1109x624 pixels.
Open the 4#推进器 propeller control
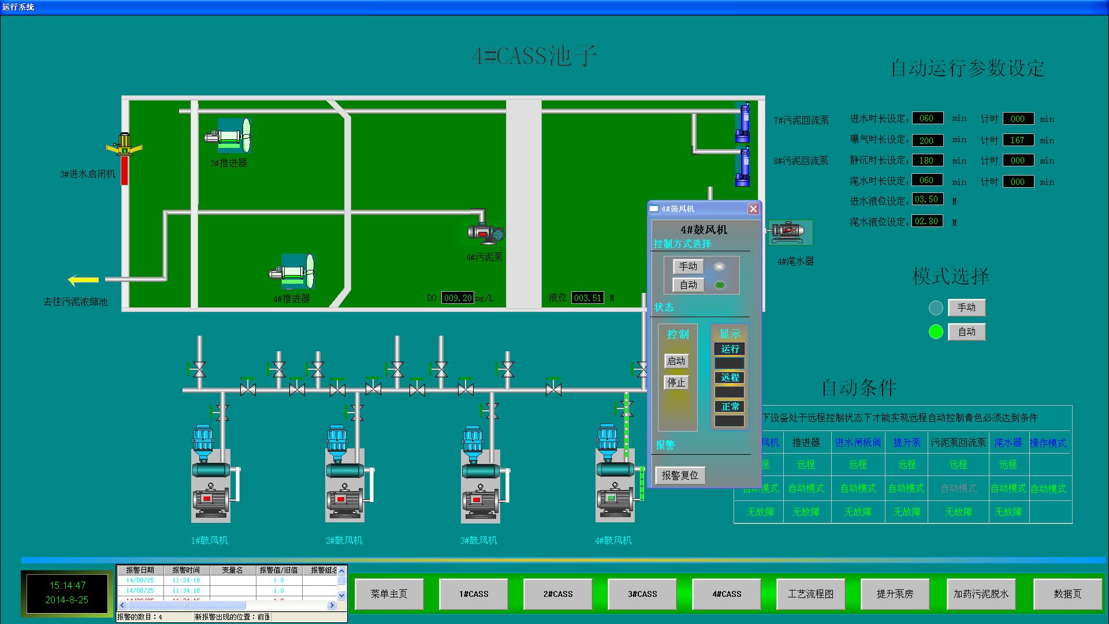[292, 271]
